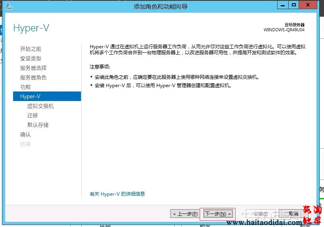Click the greyed-out 安装(I) button
The height and width of the screenshot is (227, 324).
(x=260, y=214)
